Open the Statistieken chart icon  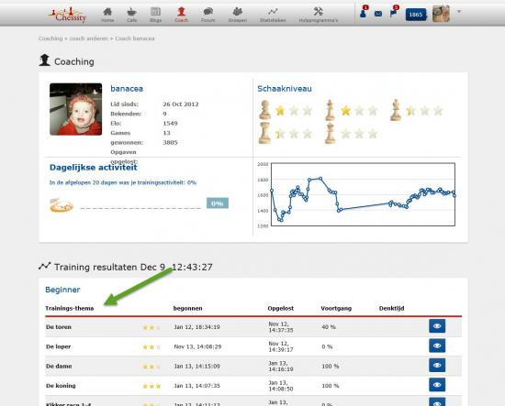(273, 12)
